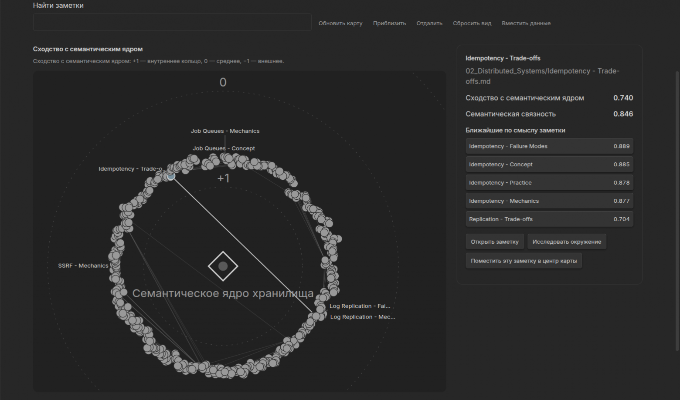The image size is (680, 400).
Task: Click the Job Queues - Concept map label
Action: [224, 148]
